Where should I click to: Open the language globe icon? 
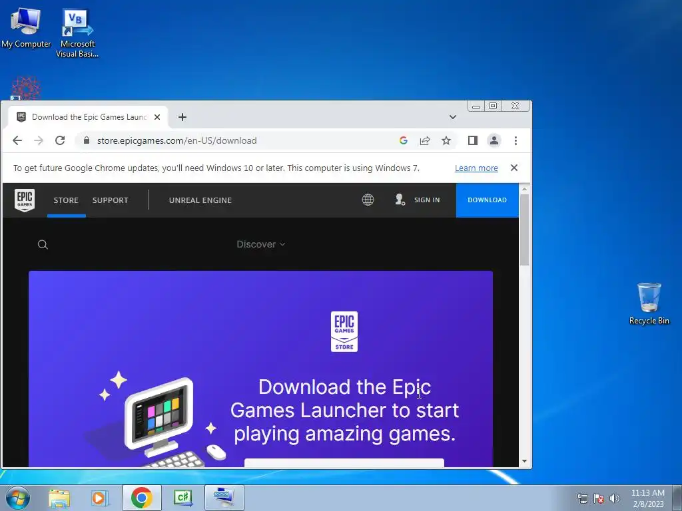pyautogui.click(x=368, y=200)
